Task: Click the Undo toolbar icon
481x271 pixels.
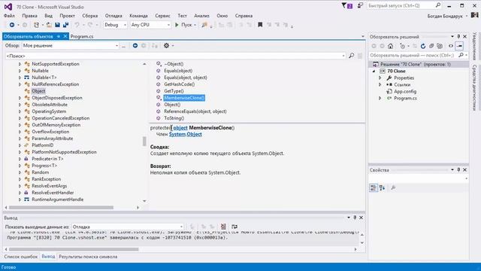Action: pos(77,25)
